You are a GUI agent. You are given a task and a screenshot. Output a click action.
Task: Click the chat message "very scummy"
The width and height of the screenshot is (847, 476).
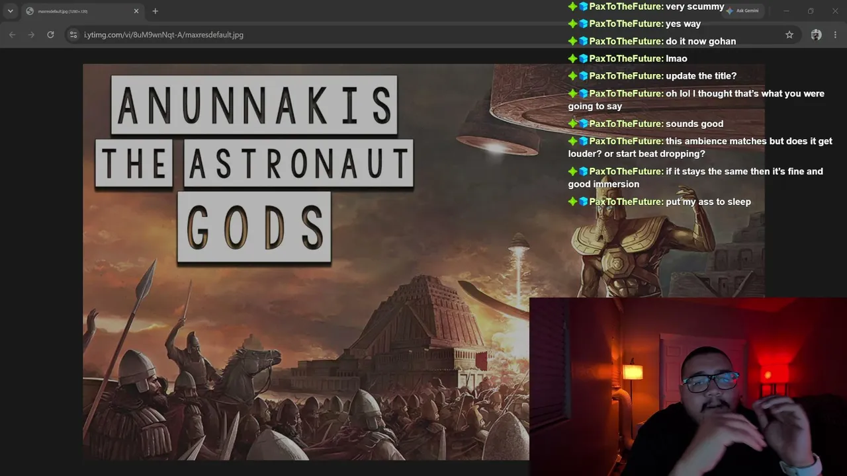coord(695,7)
